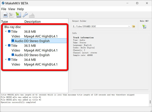Click the Type column header
This screenshot has width=152, height=112.
tap(5, 22)
